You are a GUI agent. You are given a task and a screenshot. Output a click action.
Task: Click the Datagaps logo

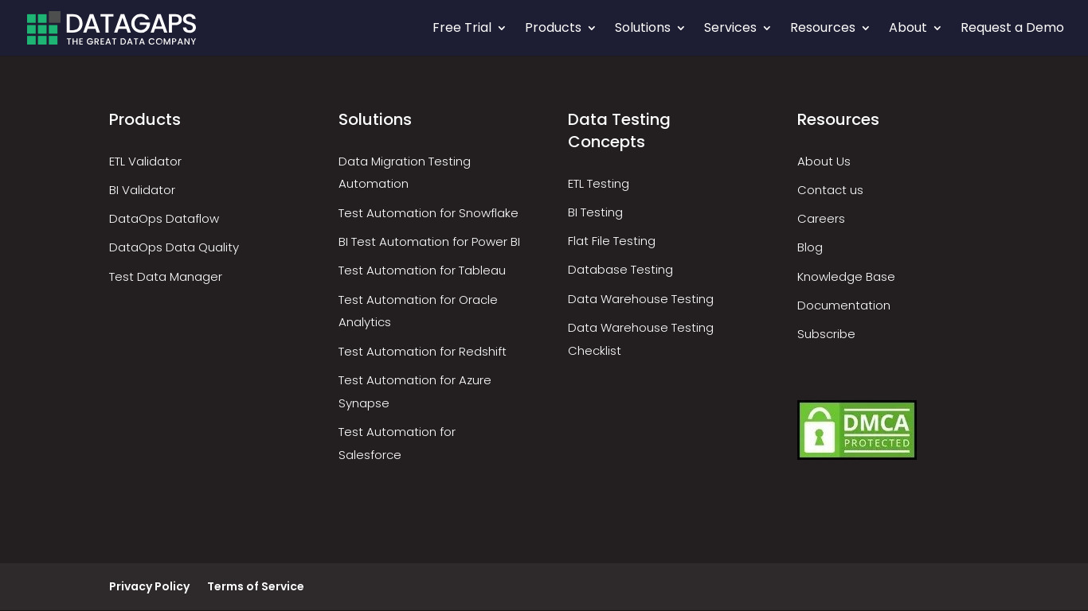(x=112, y=28)
